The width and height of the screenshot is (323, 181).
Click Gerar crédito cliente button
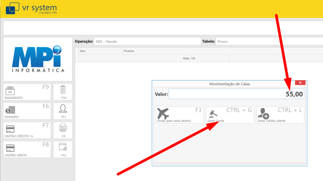pos(280,115)
